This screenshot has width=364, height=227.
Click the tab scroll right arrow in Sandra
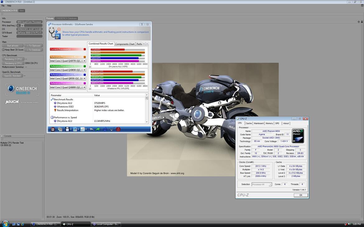click(147, 44)
